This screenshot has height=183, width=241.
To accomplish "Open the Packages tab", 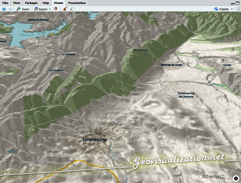I will [x=31, y=3].
